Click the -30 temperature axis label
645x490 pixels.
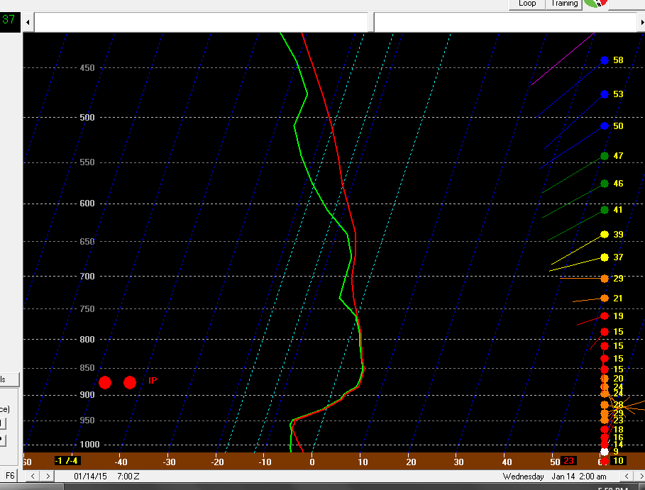tap(169, 462)
